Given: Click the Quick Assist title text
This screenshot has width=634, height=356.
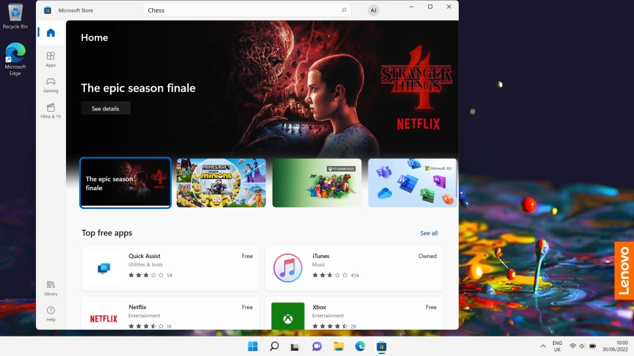Looking at the screenshot, I should click(144, 256).
